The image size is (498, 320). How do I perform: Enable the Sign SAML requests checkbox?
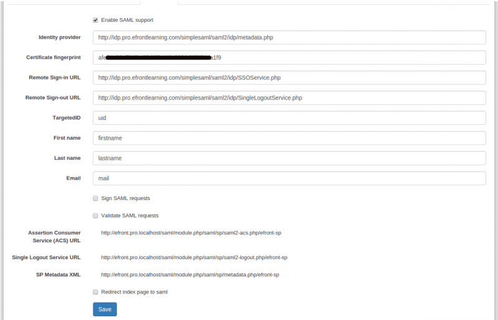pos(95,198)
